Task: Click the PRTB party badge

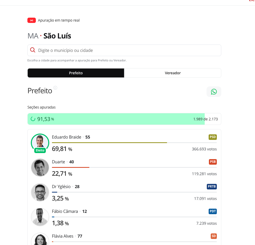Action: (x=212, y=187)
